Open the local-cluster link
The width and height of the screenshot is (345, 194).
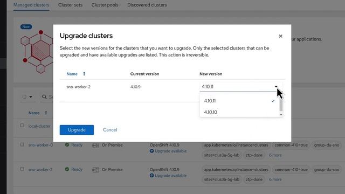(x=39, y=126)
